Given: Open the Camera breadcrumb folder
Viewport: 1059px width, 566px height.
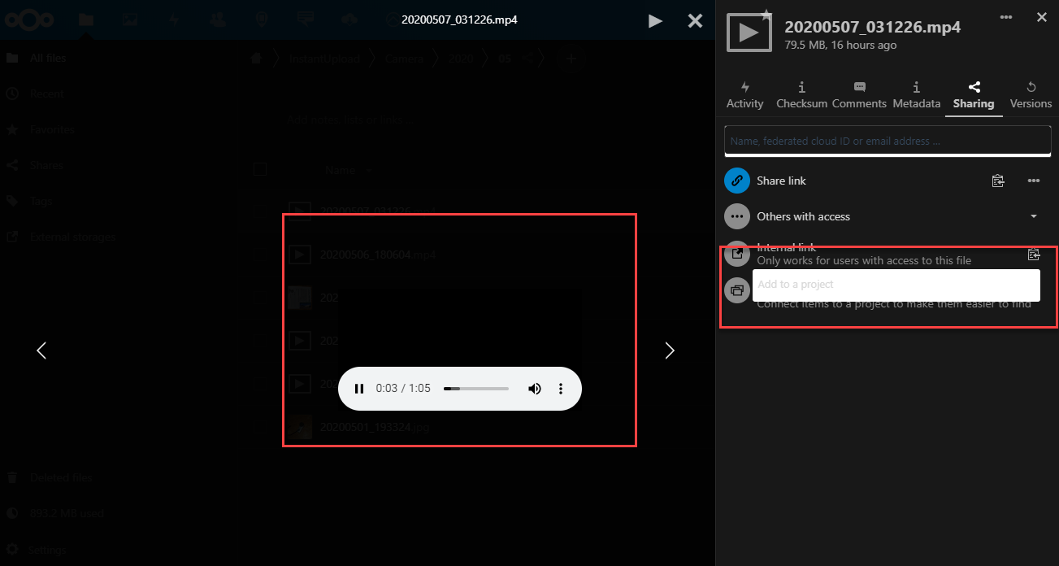Looking at the screenshot, I should point(402,58).
